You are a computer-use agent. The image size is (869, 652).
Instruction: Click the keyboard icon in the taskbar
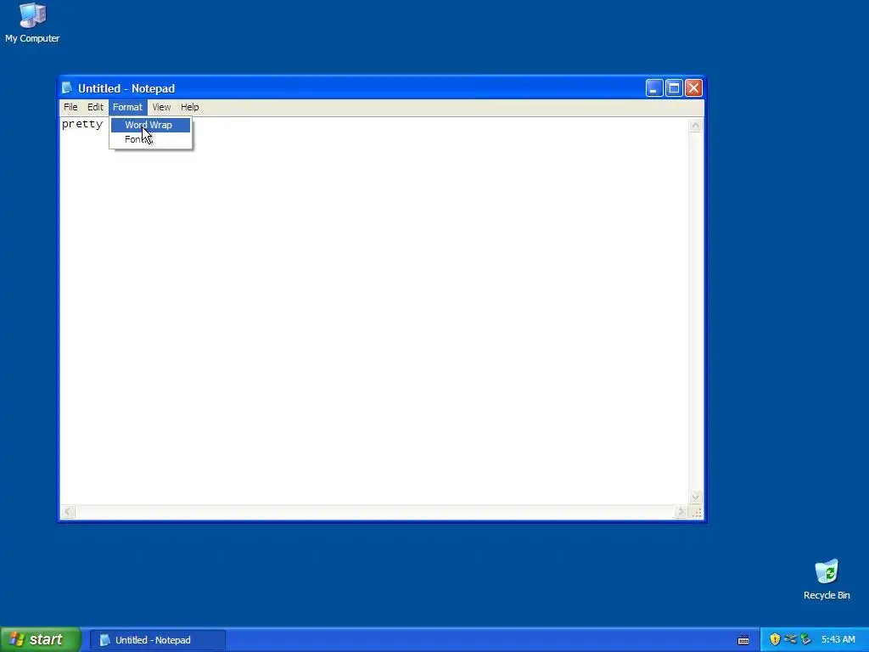click(x=743, y=640)
